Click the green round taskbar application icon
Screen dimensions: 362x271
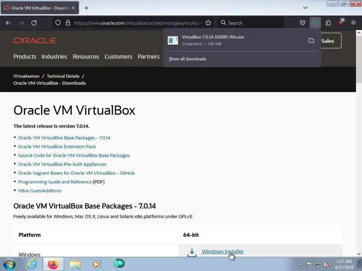(x=119, y=264)
